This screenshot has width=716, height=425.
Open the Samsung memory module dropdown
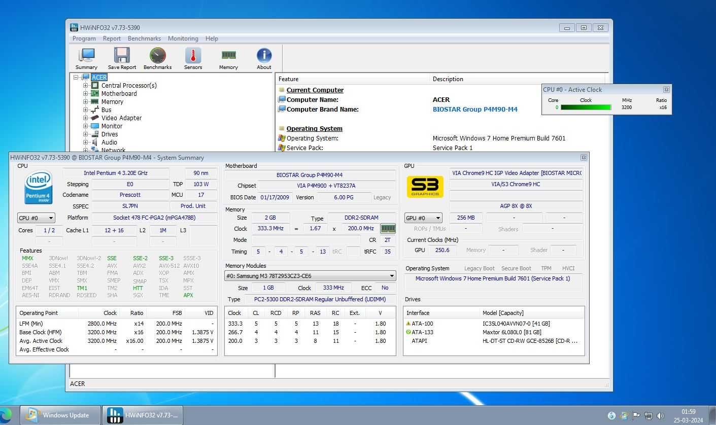click(310, 276)
